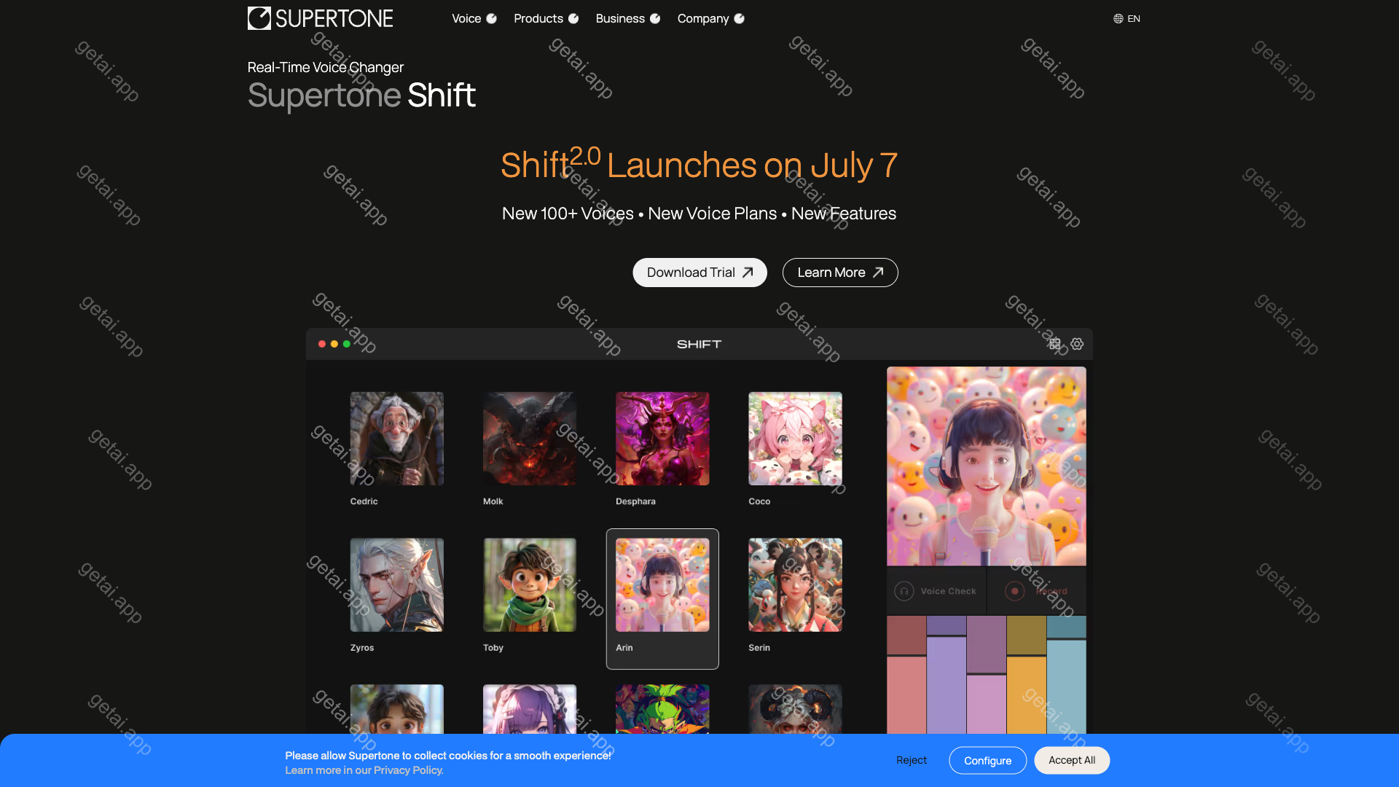Viewport: 1399px width, 787px height.
Task: Reject cookies in the banner
Action: (x=912, y=760)
